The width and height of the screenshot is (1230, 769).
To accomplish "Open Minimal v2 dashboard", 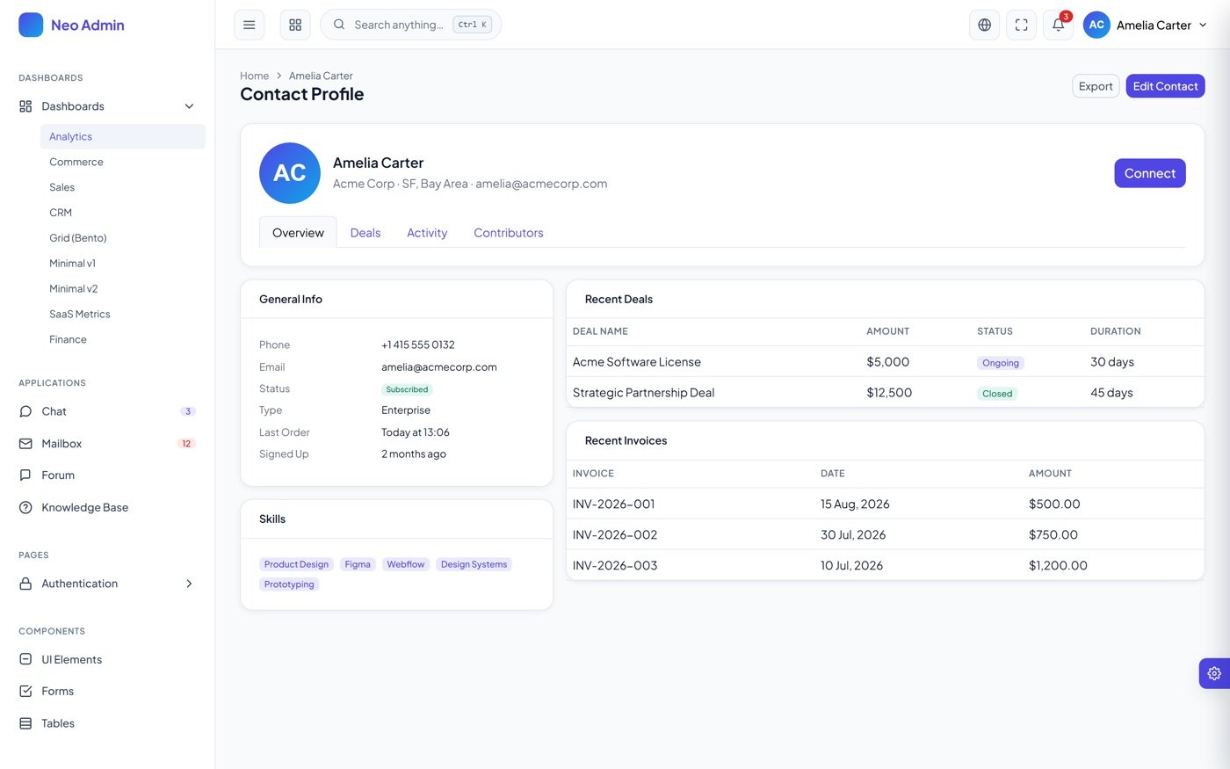I will pos(122,288).
